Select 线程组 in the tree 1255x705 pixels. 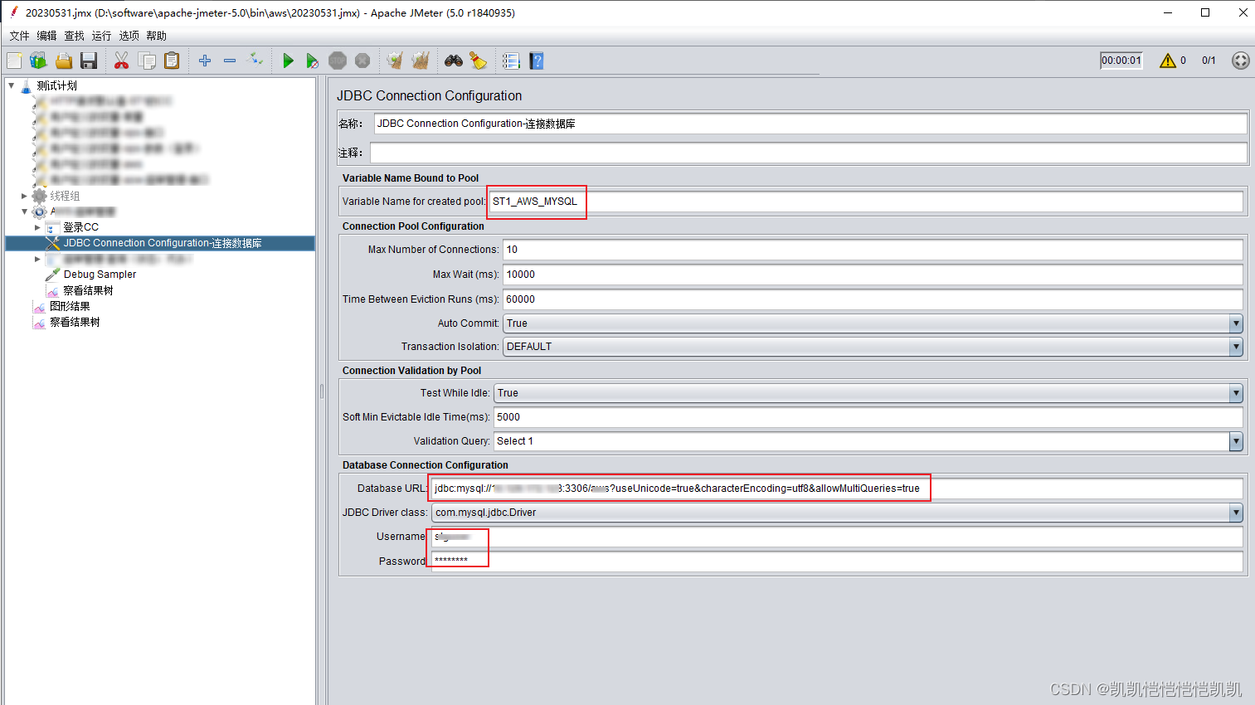point(65,196)
